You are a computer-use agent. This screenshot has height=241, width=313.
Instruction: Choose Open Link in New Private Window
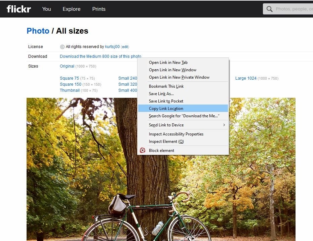183,77
